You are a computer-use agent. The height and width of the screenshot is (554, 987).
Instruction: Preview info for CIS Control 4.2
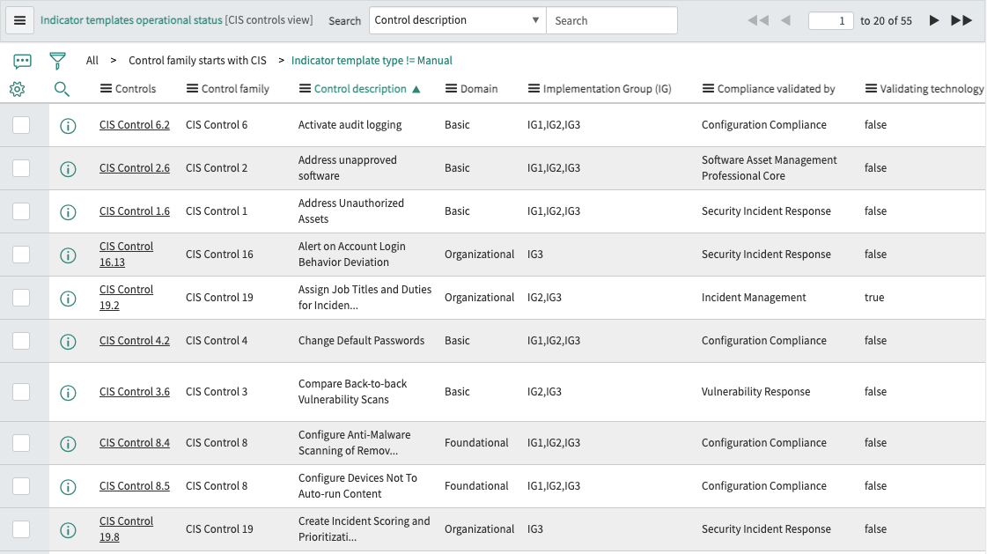[68, 341]
